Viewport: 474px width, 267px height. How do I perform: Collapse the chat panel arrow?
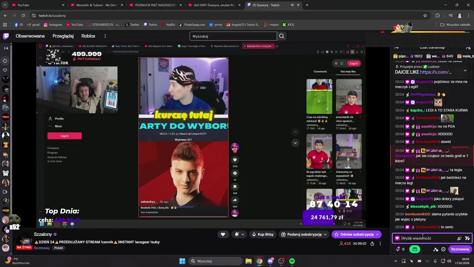pos(396,48)
